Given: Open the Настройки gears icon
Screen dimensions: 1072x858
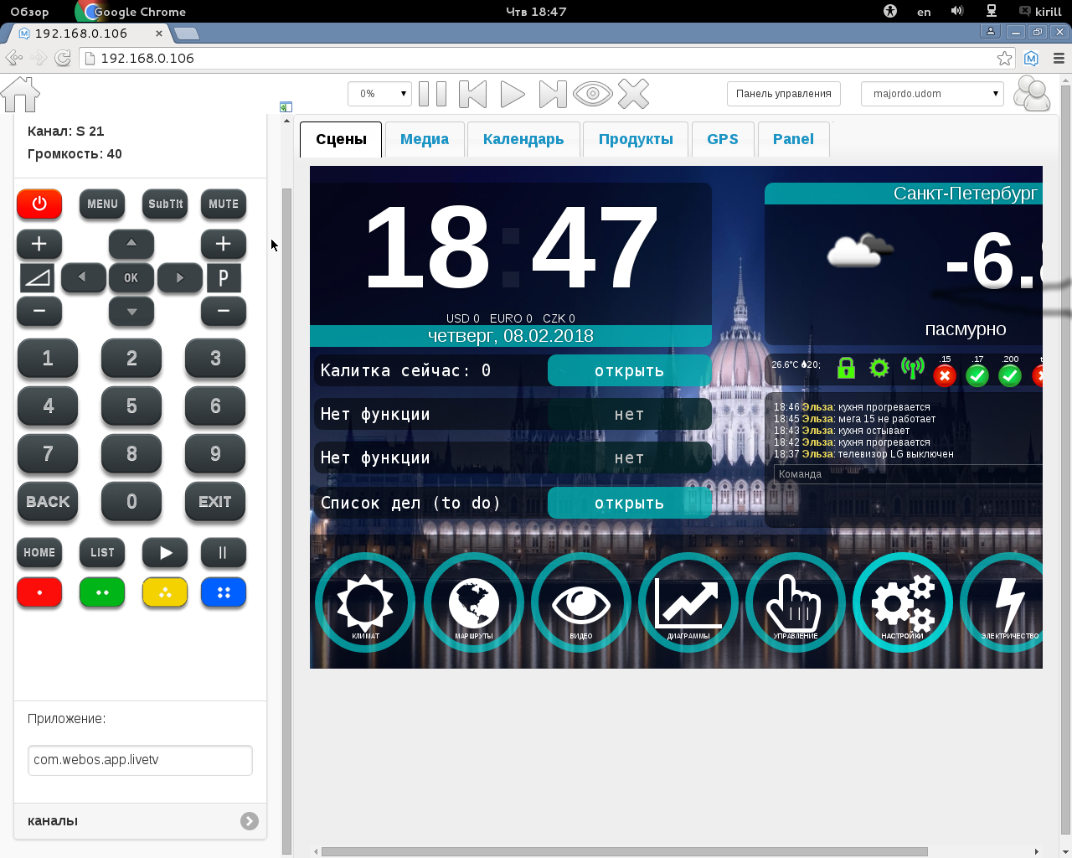Looking at the screenshot, I should point(902,603).
